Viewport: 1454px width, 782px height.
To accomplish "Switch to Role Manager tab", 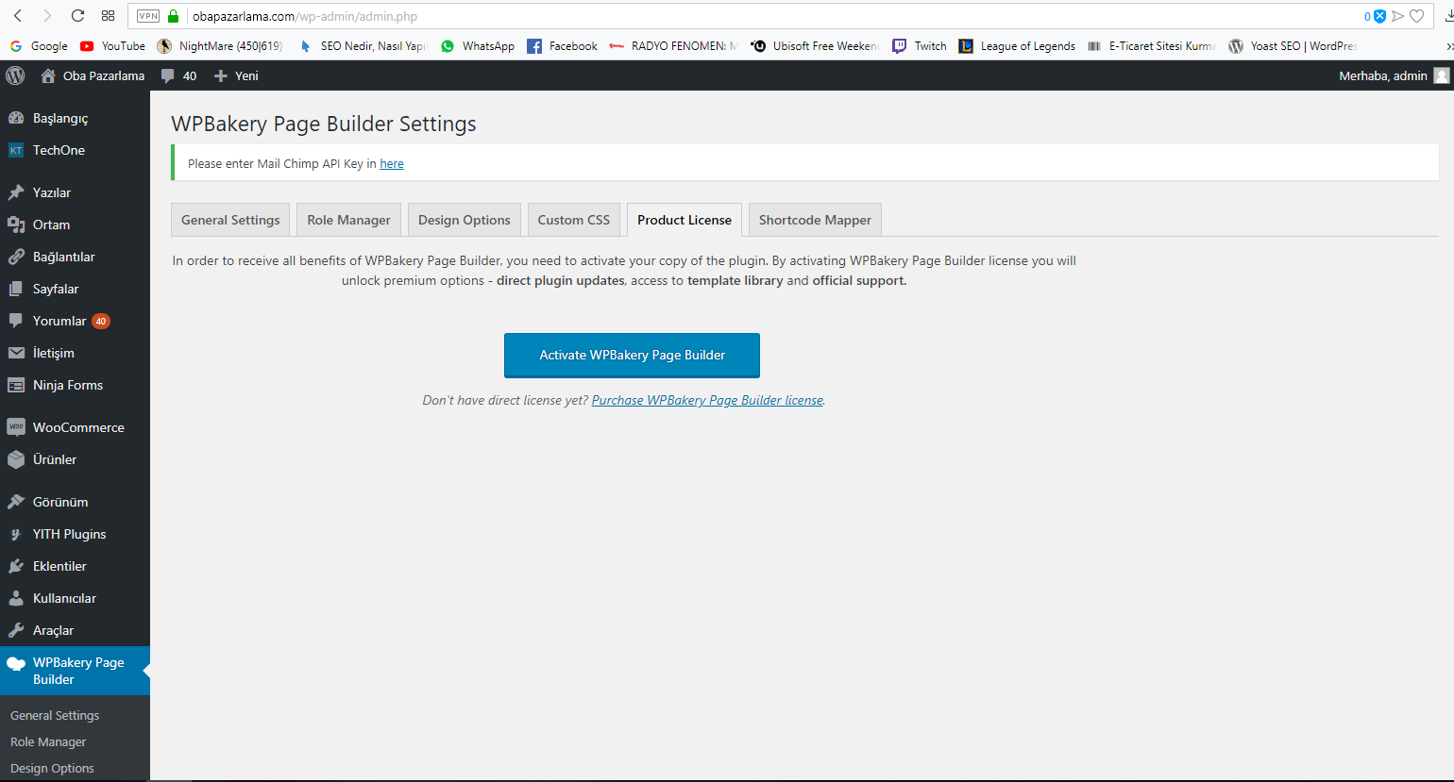I will 349,220.
